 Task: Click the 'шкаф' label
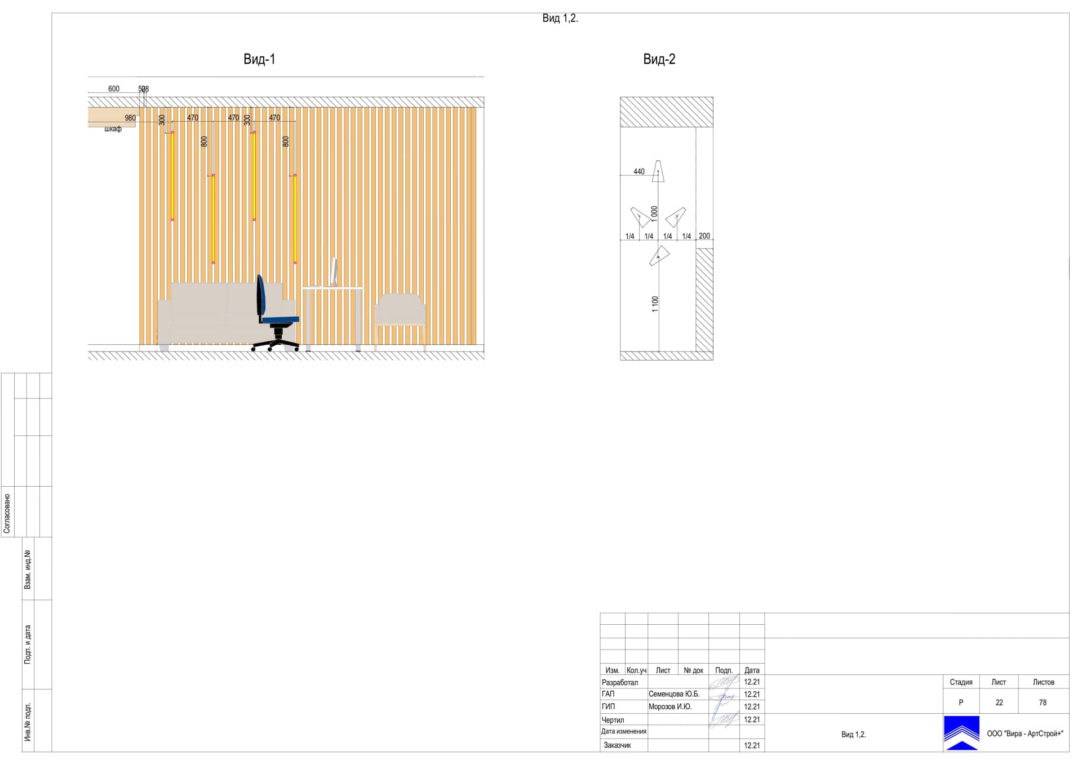tap(113, 129)
